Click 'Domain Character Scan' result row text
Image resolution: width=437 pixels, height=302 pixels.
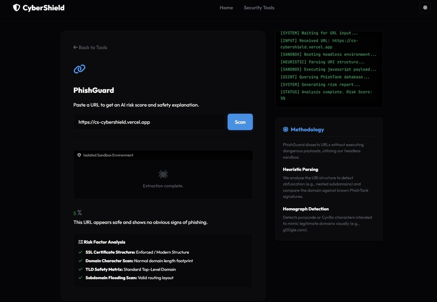pos(139,261)
